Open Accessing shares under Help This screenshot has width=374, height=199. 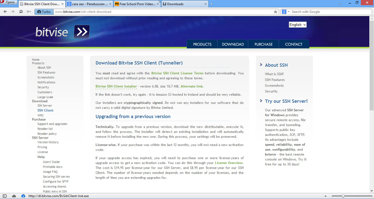(54, 186)
